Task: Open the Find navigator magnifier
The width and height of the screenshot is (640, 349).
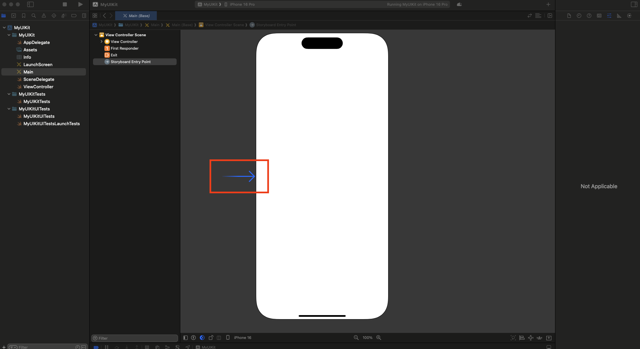Action: (x=34, y=16)
